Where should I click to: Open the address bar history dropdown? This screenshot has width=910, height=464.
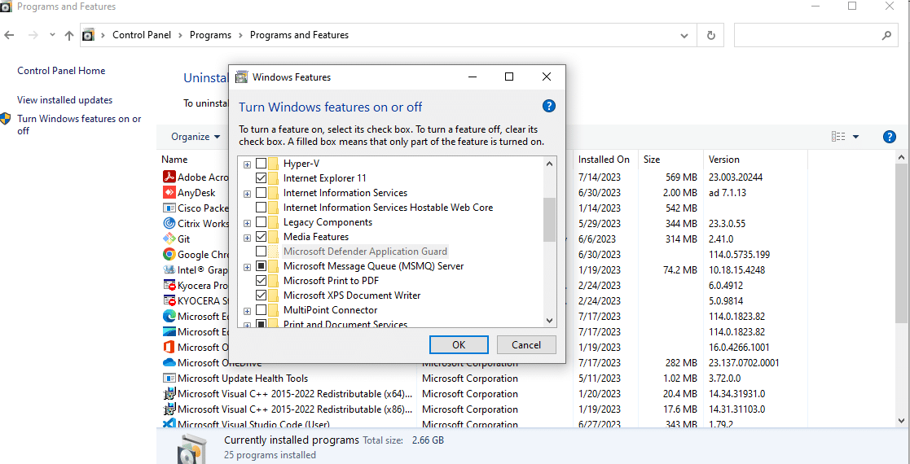[x=684, y=35]
